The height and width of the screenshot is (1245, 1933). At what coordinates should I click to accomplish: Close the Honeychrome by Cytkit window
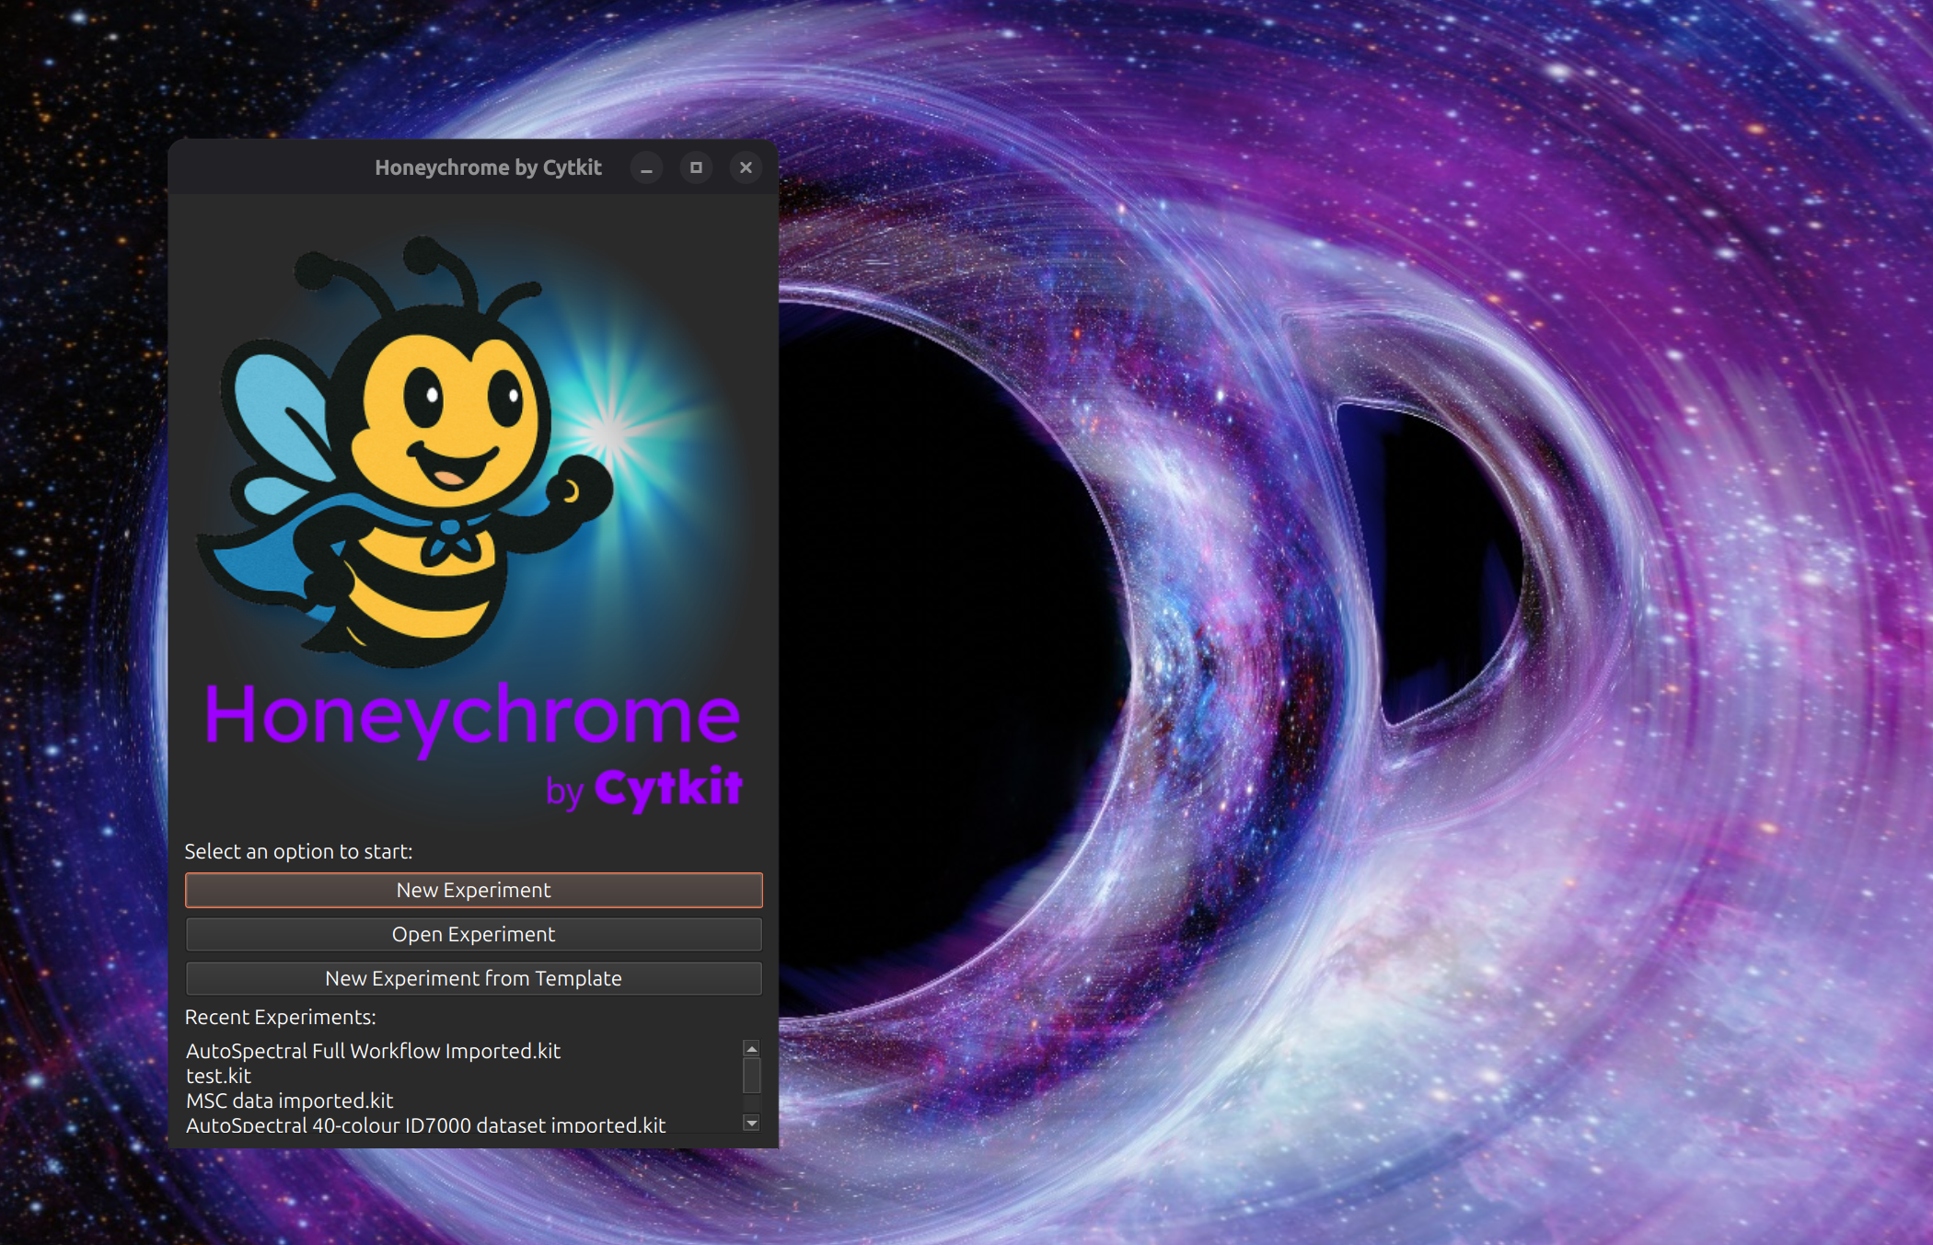tap(746, 168)
